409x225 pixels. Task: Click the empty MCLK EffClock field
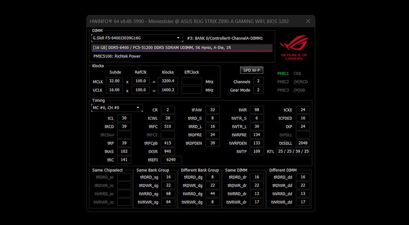(x=192, y=81)
